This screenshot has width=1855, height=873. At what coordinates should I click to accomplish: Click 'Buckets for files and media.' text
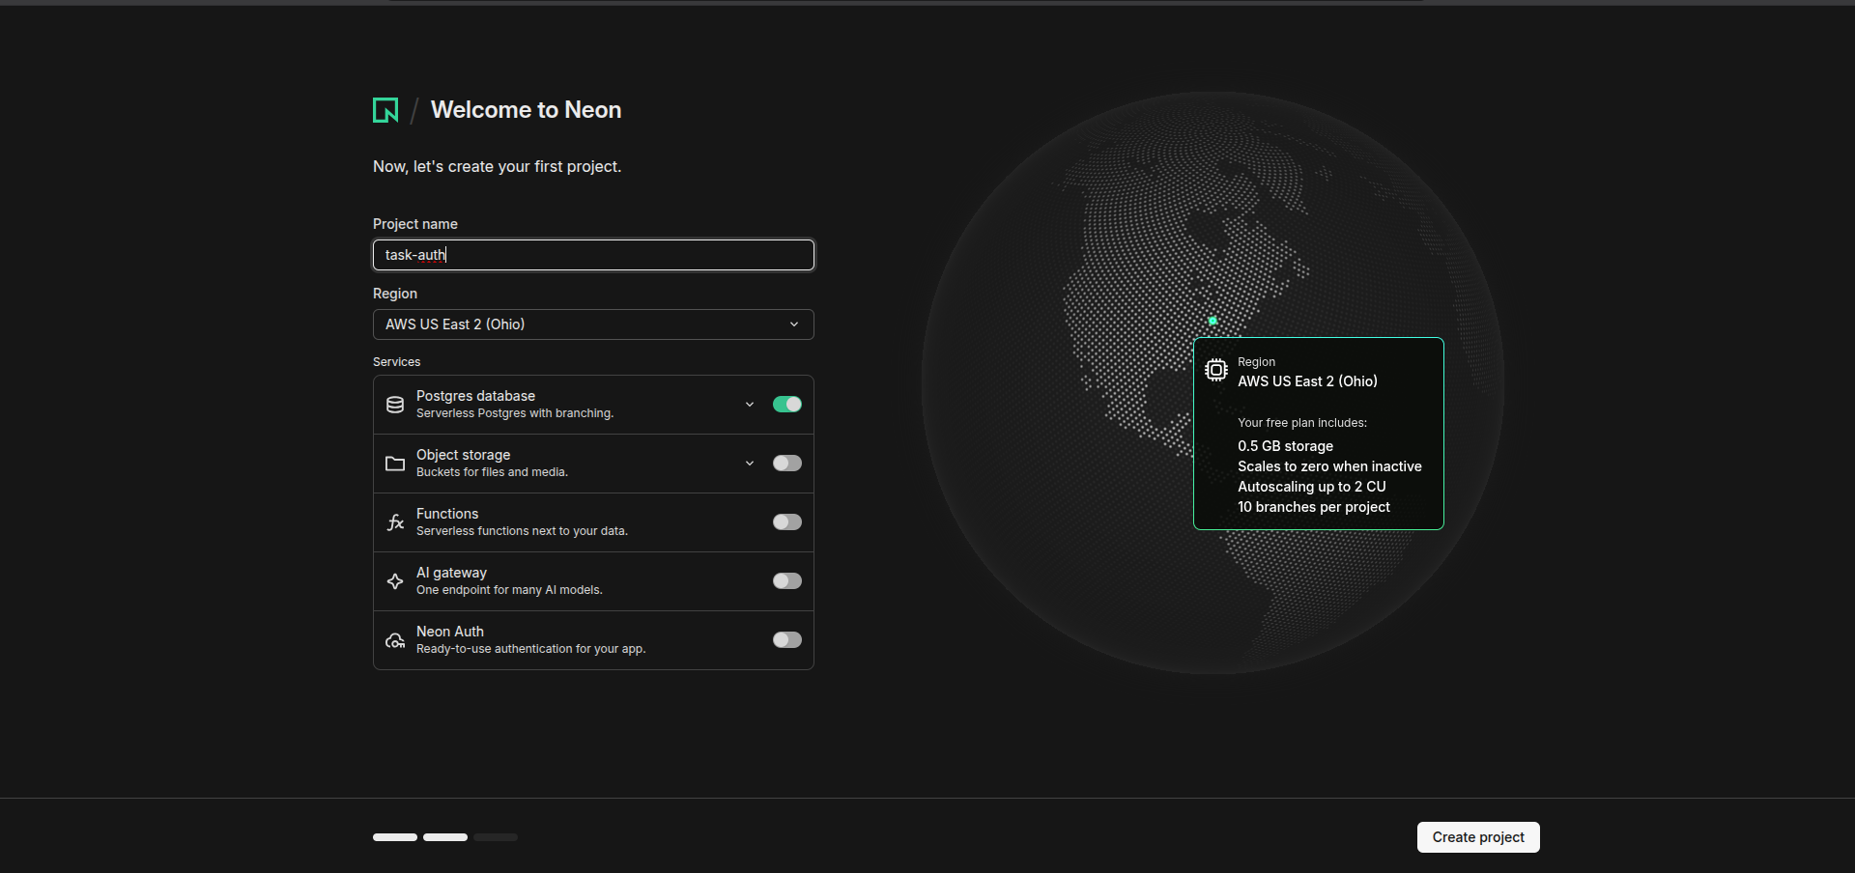pos(492,472)
